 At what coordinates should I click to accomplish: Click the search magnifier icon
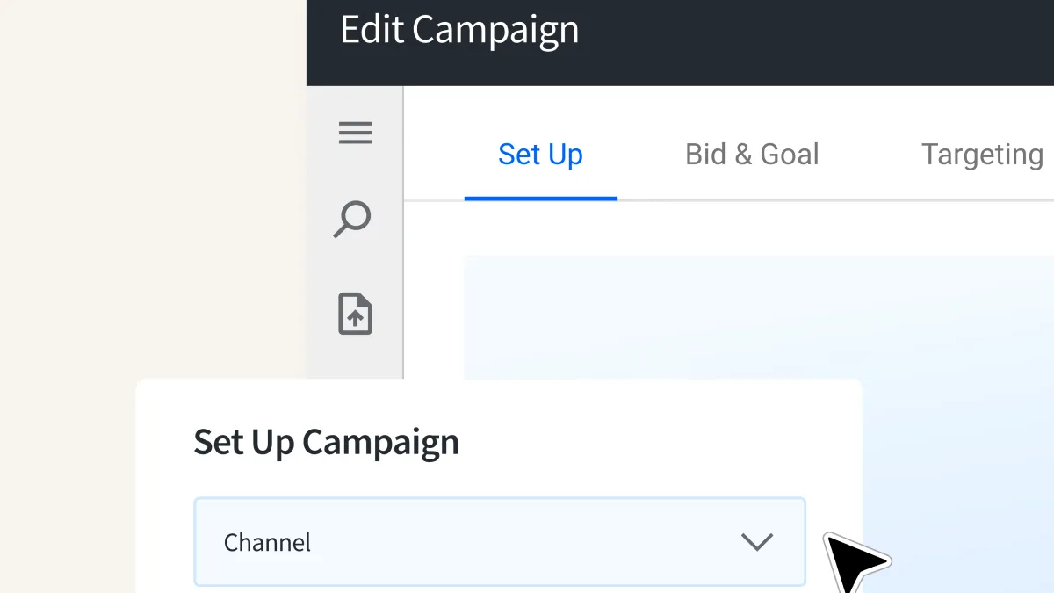click(x=354, y=220)
